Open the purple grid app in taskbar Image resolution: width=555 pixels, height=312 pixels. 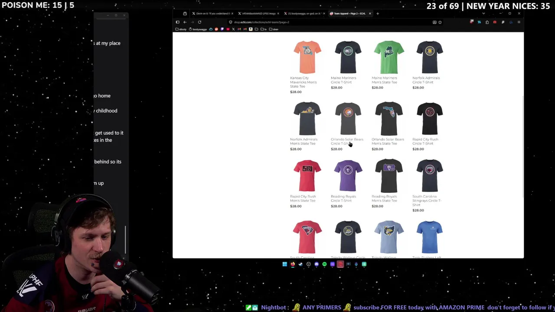[332, 264]
